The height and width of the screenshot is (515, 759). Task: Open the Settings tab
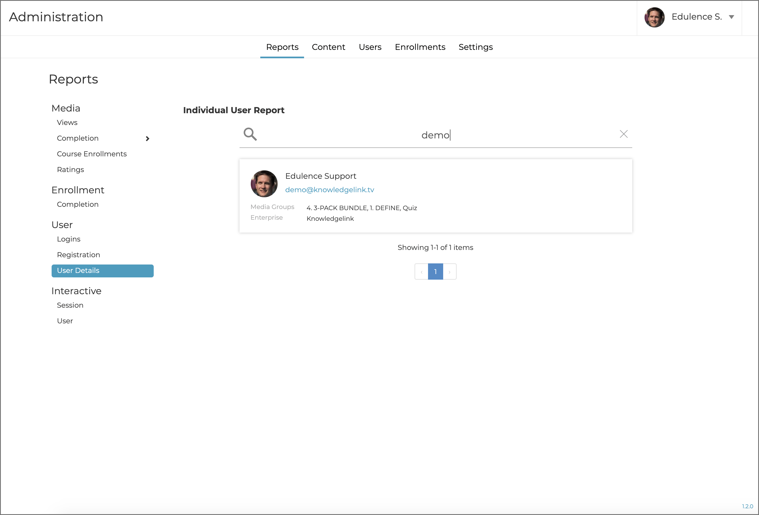click(x=475, y=47)
